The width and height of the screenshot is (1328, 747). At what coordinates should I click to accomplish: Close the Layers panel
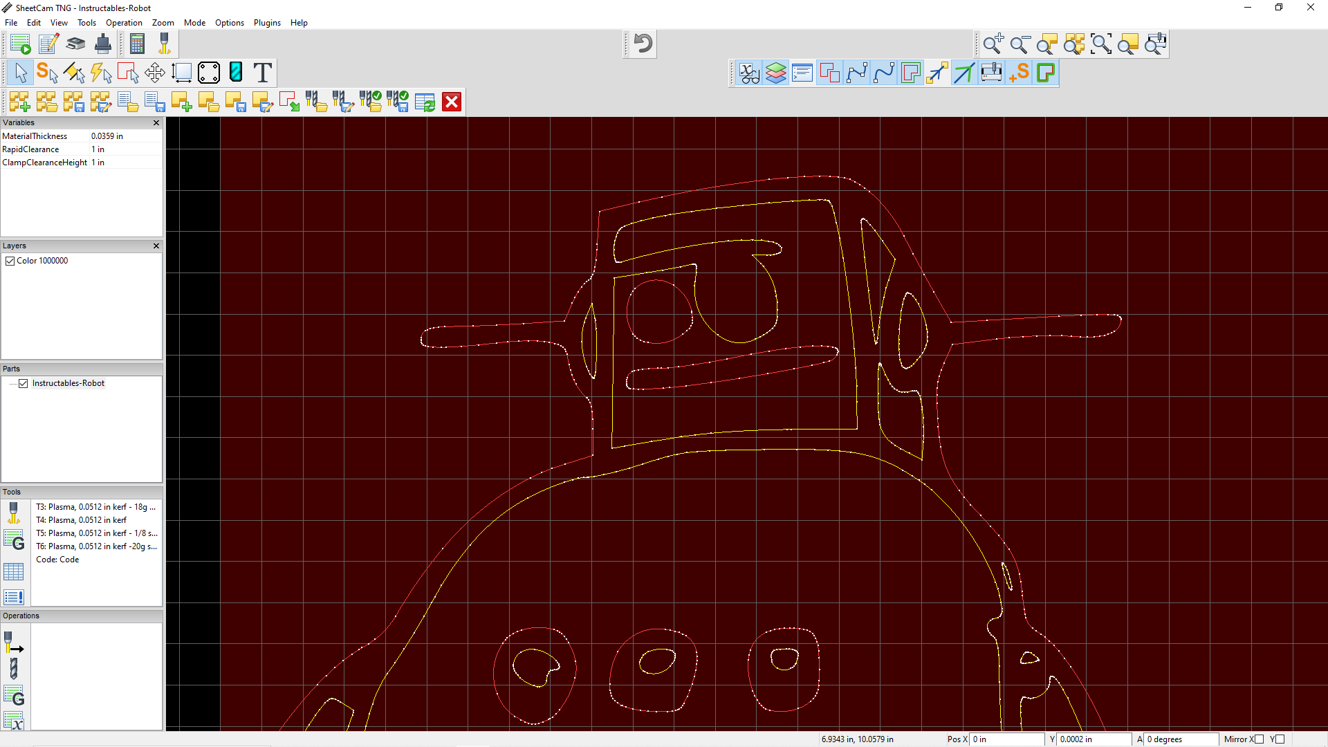click(x=156, y=246)
